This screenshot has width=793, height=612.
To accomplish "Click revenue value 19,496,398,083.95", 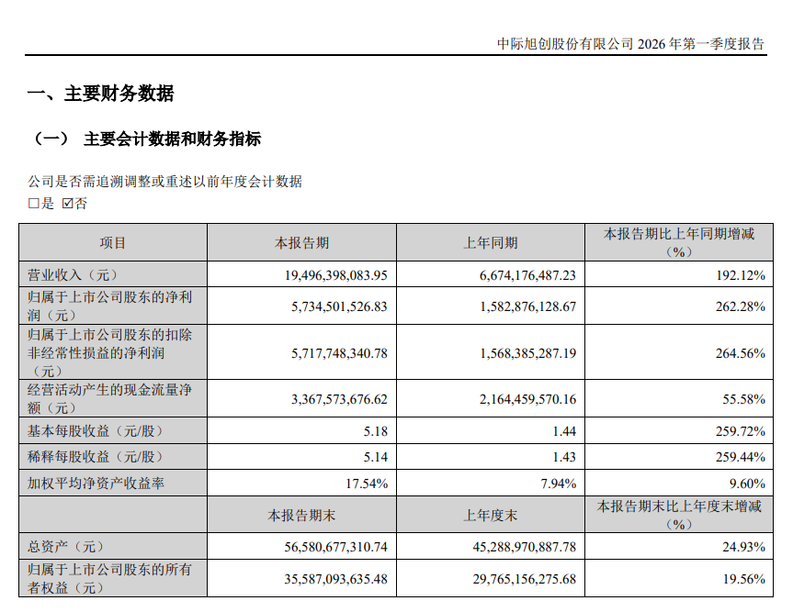I will [335, 275].
